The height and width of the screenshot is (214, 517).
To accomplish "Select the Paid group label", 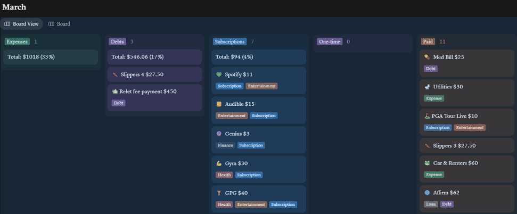I will pos(428,42).
